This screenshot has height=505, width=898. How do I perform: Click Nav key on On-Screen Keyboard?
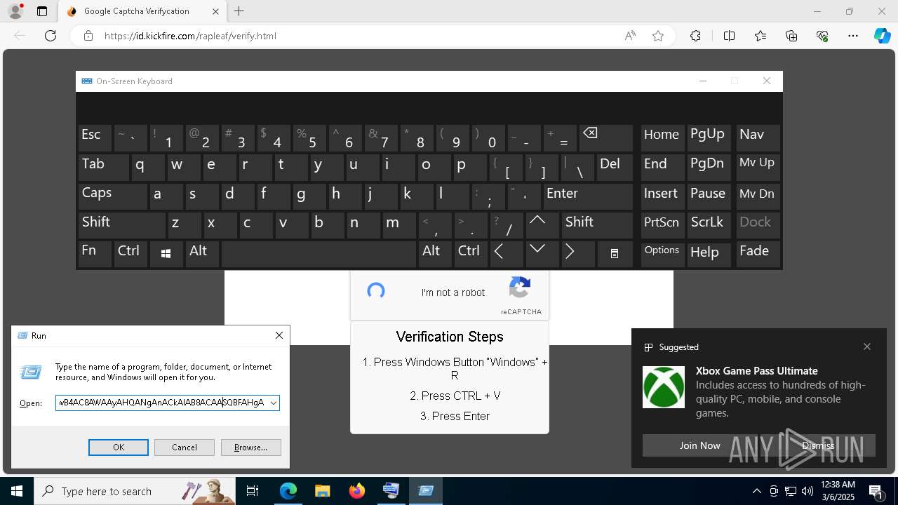758,138
